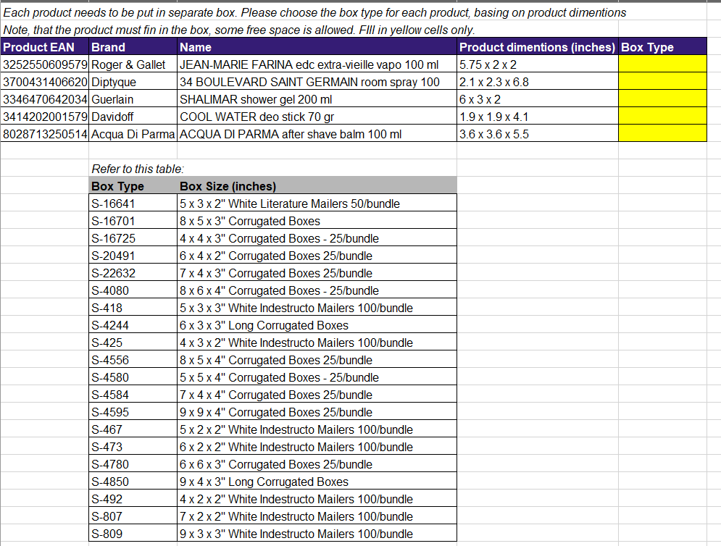Image resolution: width=721 pixels, height=546 pixels.
Task: Select box type cell S-425
Action: pyautogui.click(x=133, y=343)
